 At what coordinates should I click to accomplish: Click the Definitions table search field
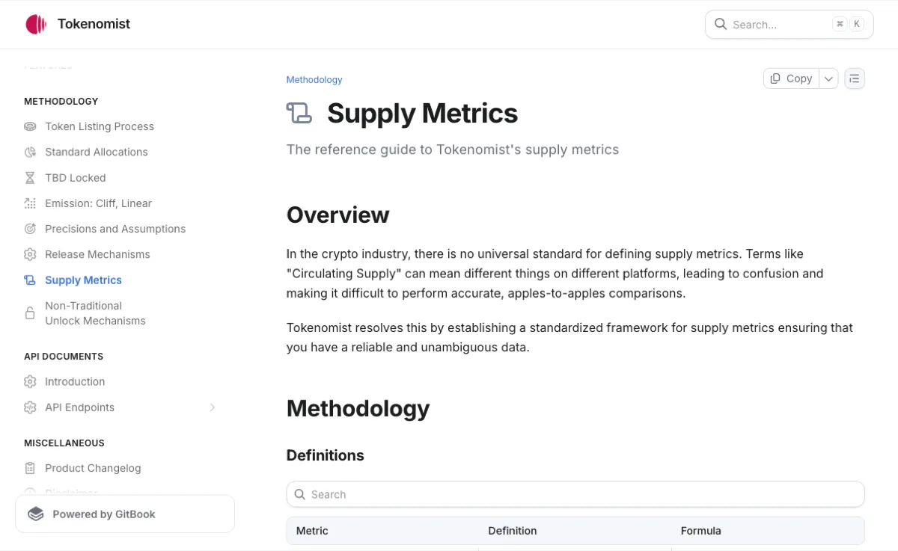(575, 494)
